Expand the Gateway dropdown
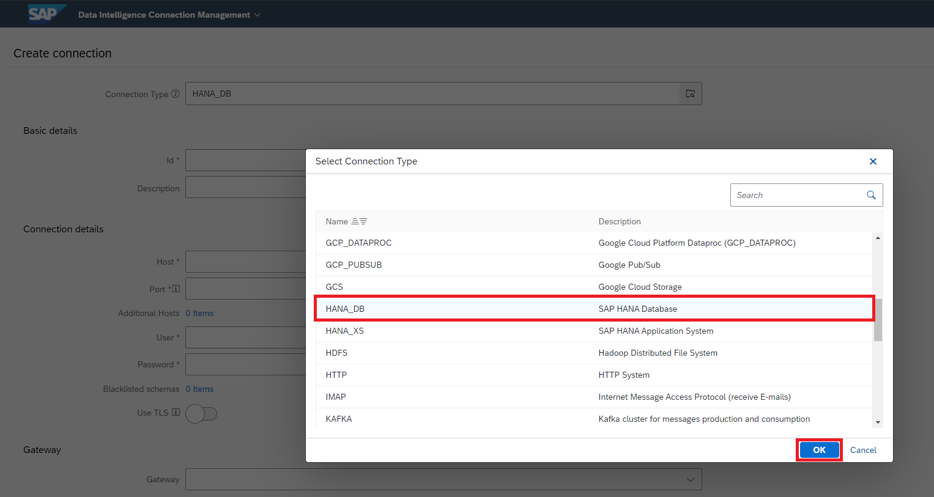 coord(690,479)
